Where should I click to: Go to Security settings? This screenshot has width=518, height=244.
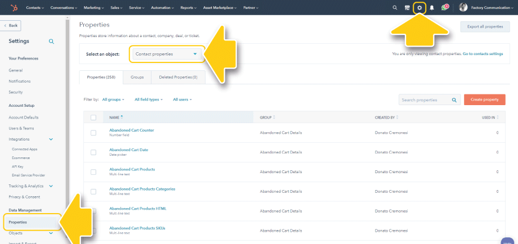pyautogui.click(x=16, y=92)
